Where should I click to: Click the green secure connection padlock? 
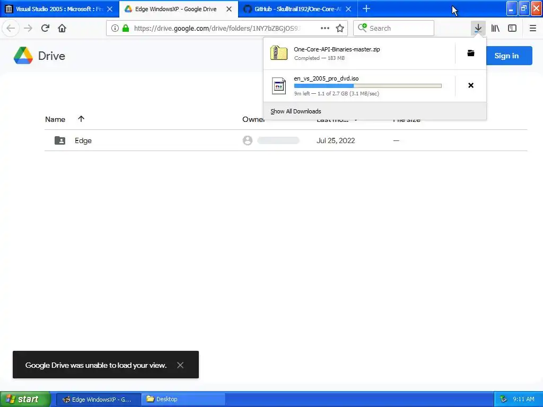(126, 28)
